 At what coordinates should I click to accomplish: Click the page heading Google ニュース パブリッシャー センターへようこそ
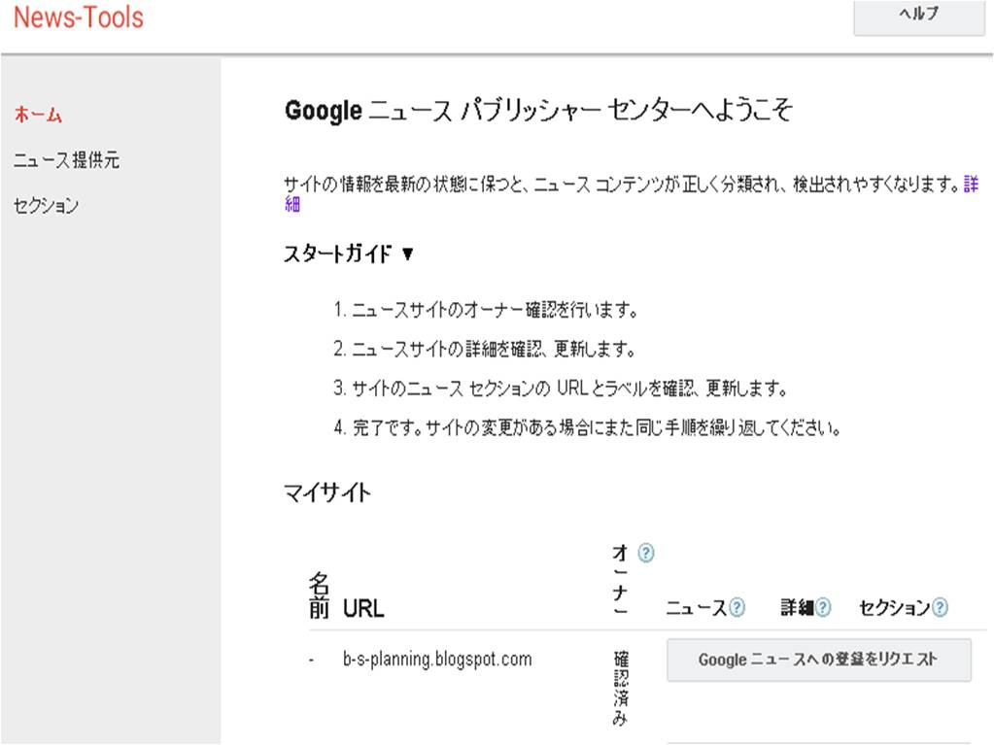(539, 110)
